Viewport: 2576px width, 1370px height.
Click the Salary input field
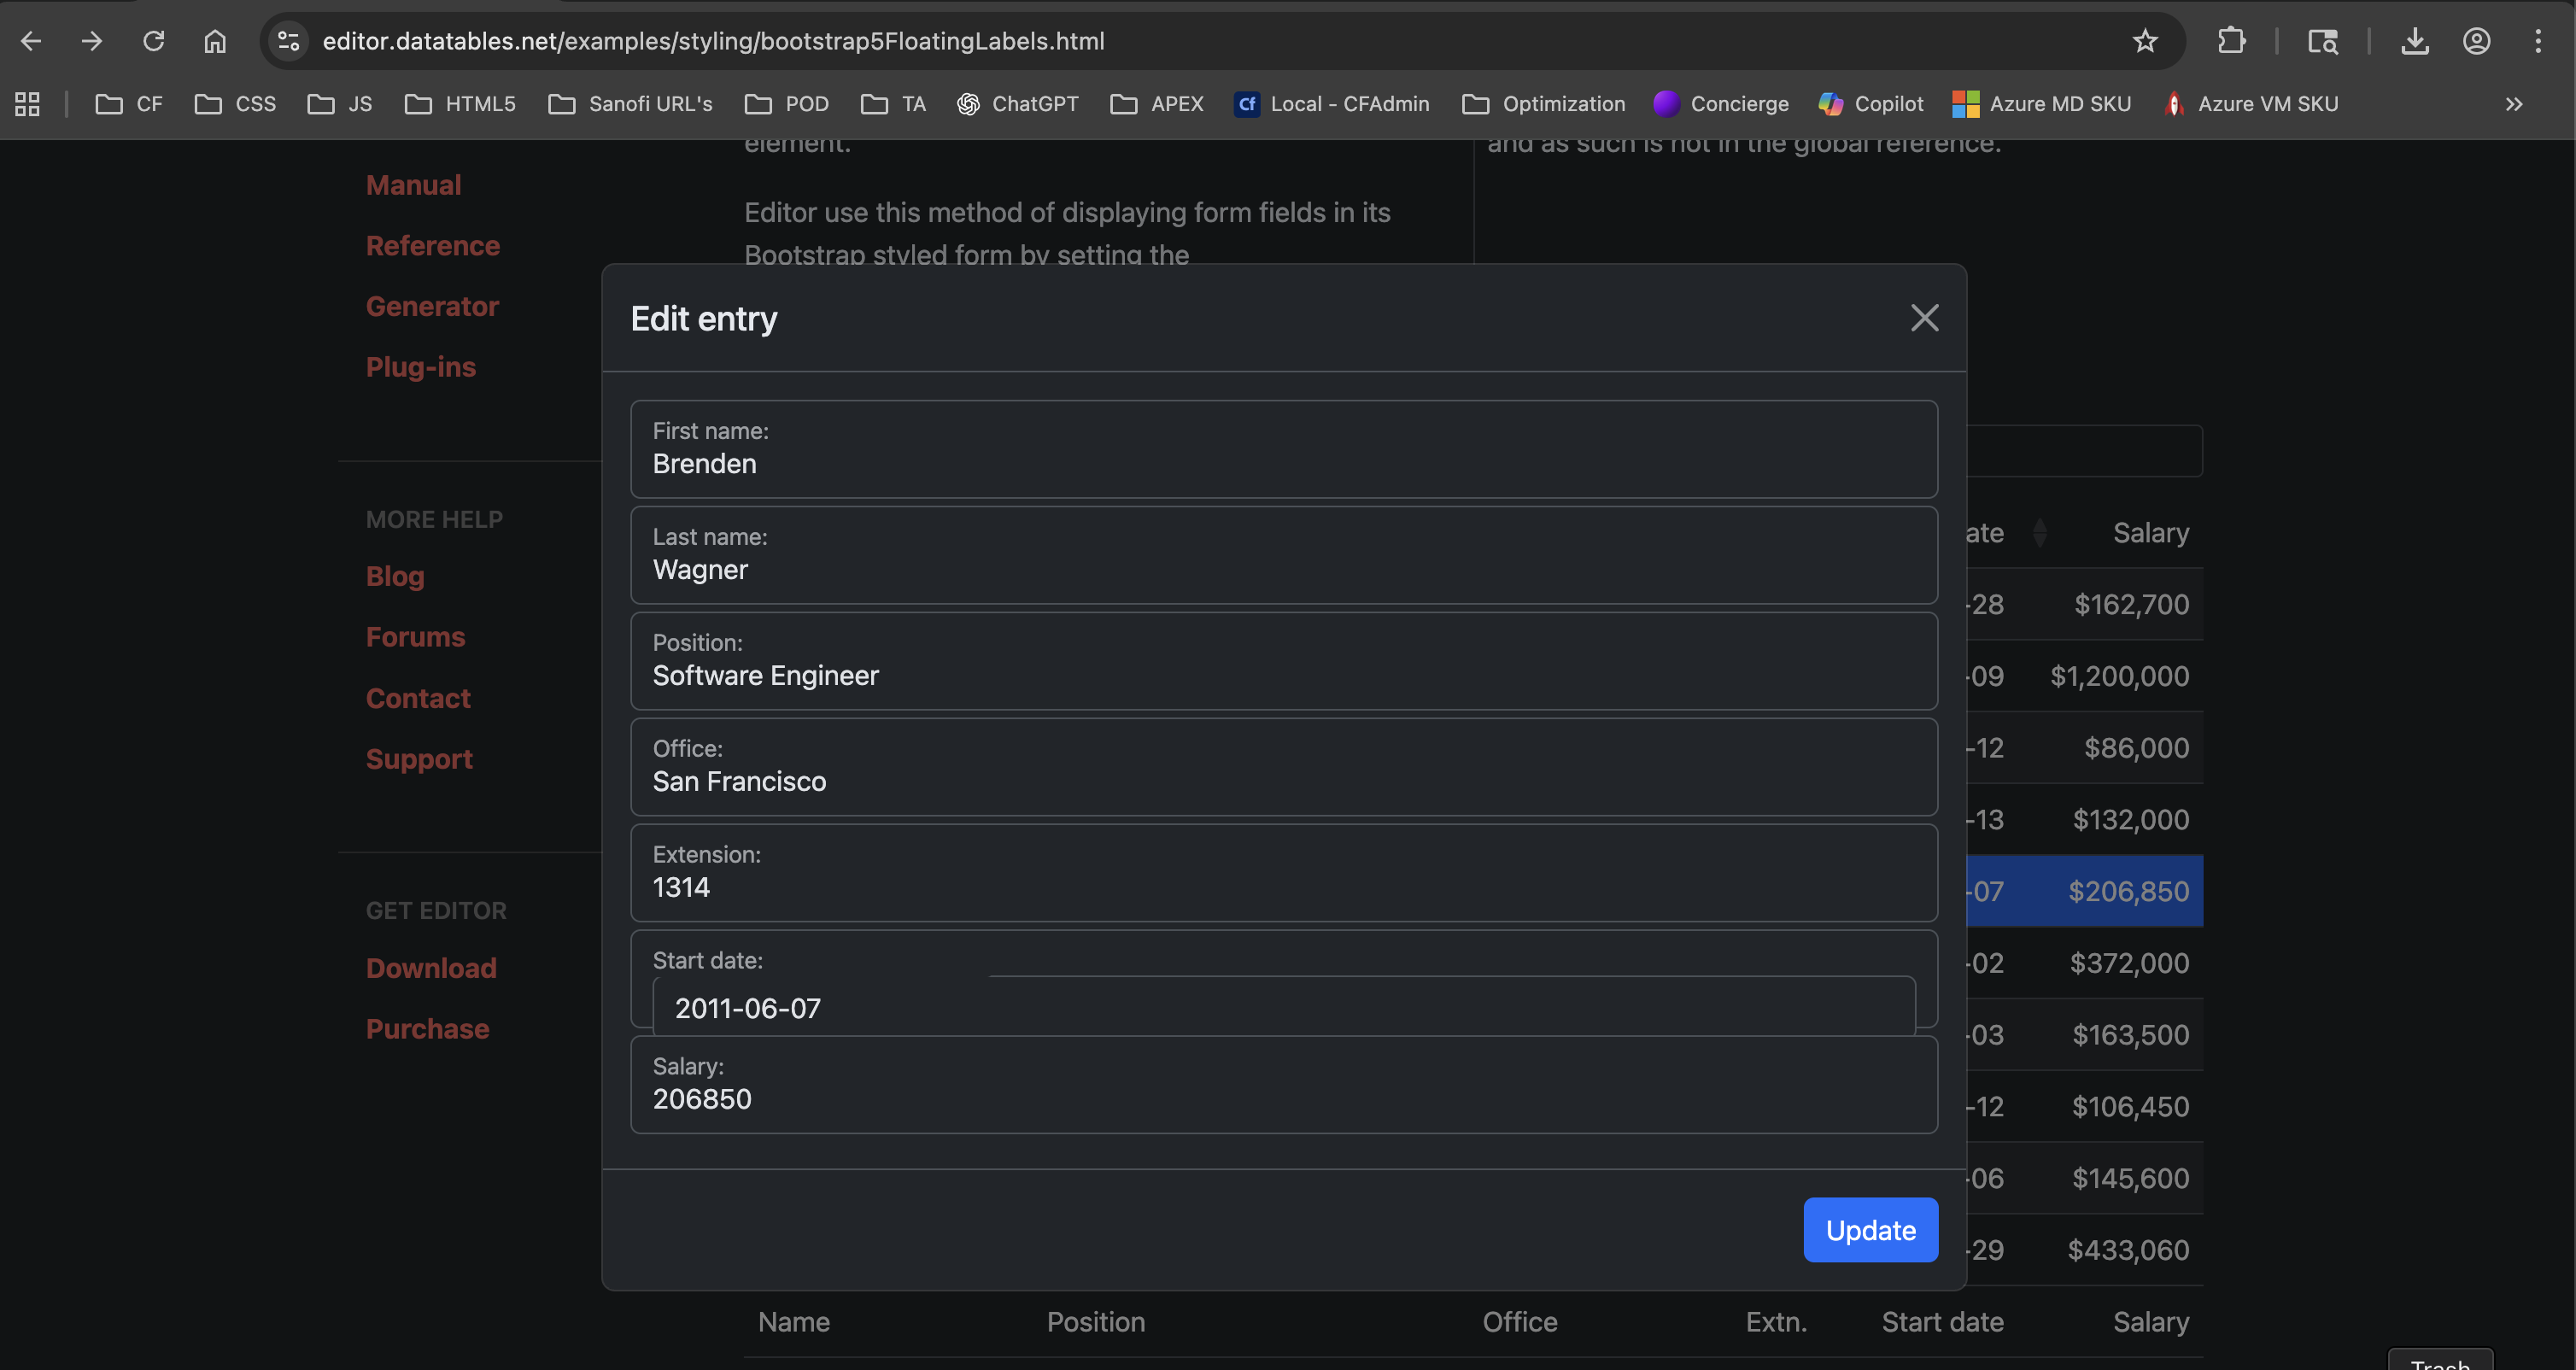(1283, 1099)
